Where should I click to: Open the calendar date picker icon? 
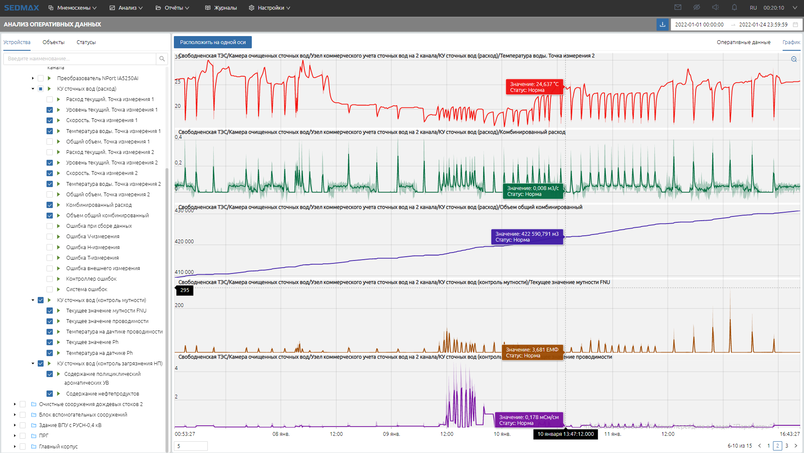click(795, 25)
